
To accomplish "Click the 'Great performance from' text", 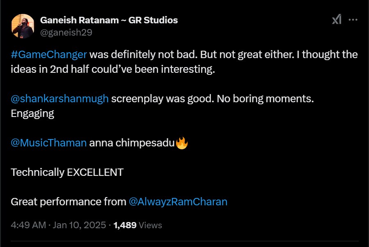I will (x=68, y=202).
